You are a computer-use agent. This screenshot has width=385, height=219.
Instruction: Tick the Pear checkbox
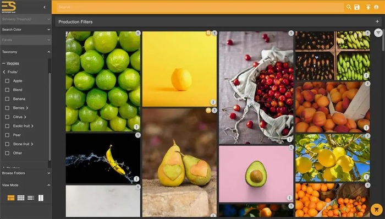[x=7, y=135]
